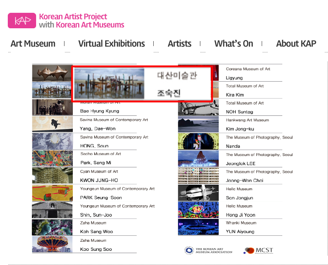Select Nanda's stage figure thumbnail
Screen dimensions: 328x265
pyautogui.click(x=198, y=141)
